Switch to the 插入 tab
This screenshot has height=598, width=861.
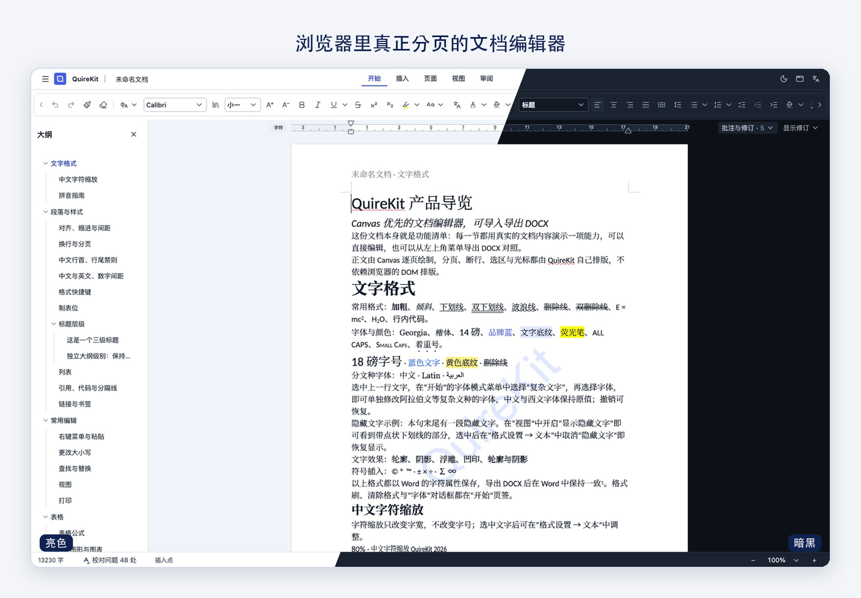point(402,79)
